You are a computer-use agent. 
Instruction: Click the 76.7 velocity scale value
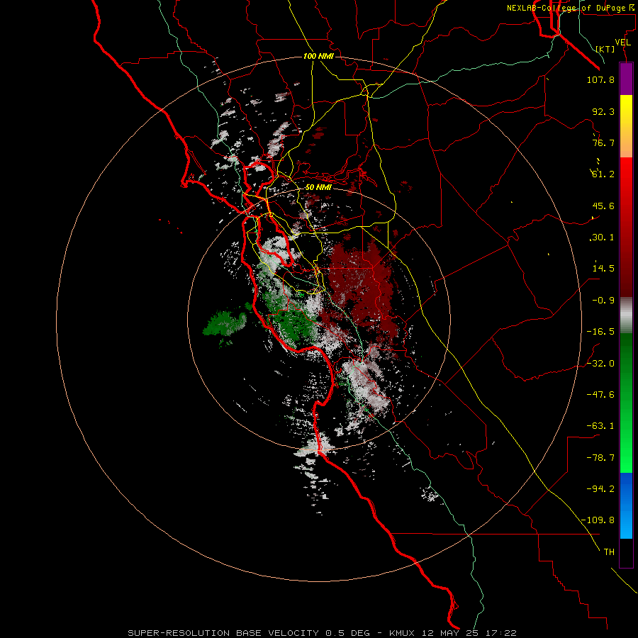[603, 142]
